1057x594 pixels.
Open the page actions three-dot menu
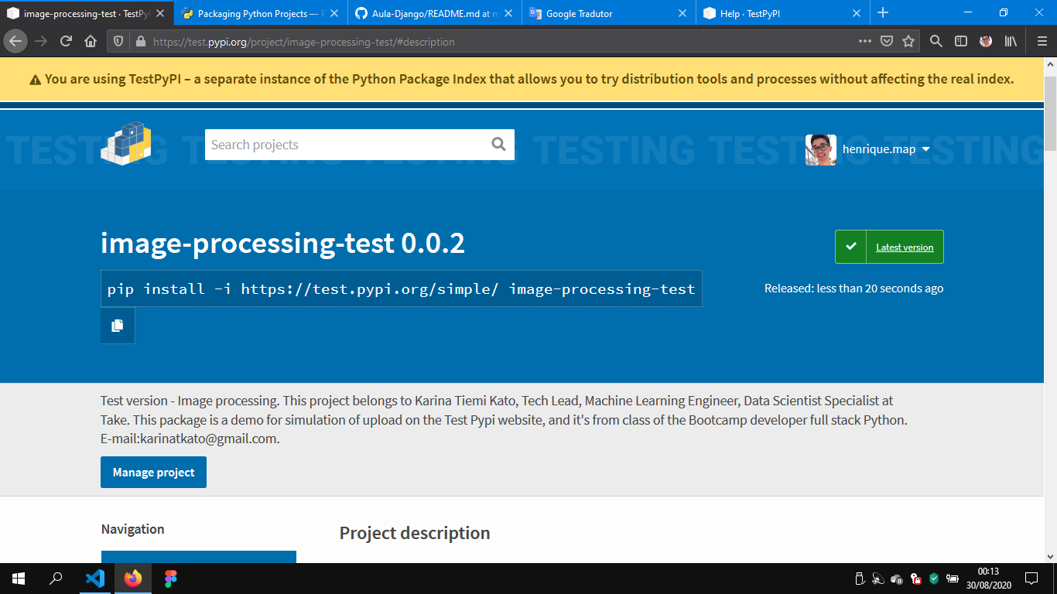pos(865,42)
